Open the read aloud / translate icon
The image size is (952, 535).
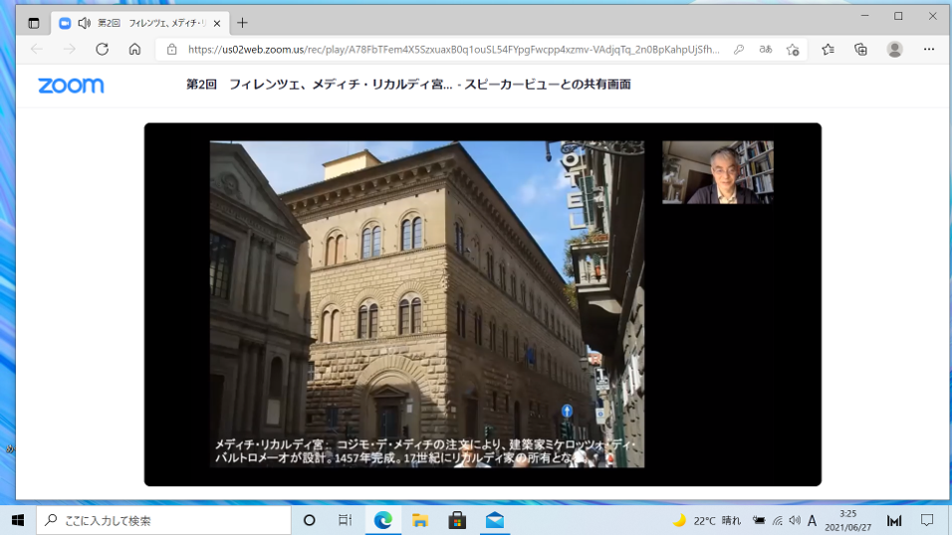(766, 49)
